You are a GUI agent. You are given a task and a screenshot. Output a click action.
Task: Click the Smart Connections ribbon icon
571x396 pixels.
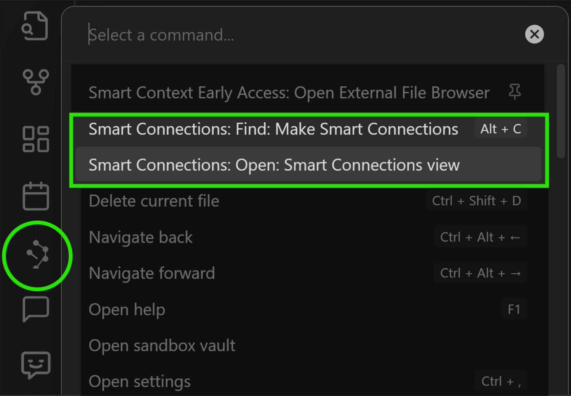tap(37, 255)
